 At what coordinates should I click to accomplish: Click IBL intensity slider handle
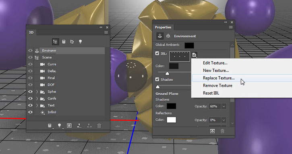click(x=167, y=74)
